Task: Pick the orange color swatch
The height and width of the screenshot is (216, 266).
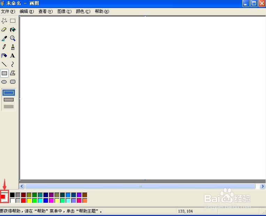Action: coord(85,201)
